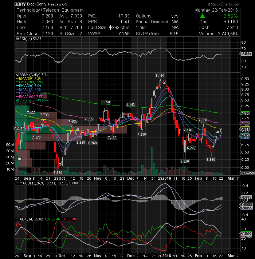The width and height of the screenshot is (255, 259).
Task: Click the -DI 22.48 label
Action: click(68, 219)
